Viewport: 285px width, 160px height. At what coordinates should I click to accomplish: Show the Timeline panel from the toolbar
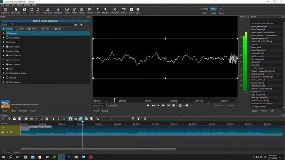90,11
